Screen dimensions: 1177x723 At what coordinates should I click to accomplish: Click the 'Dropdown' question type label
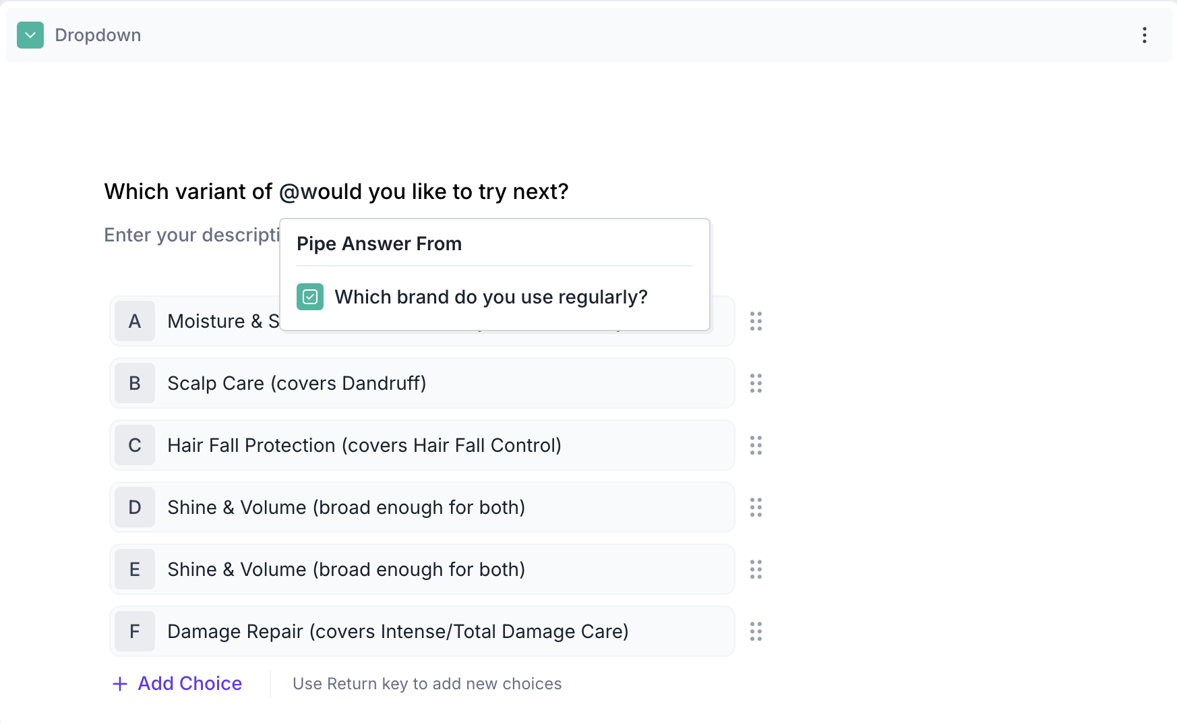[98, 35]
